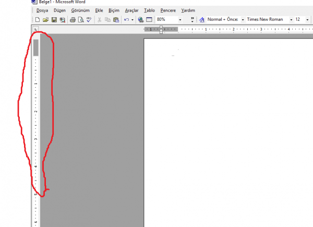313x227 pixels.
Task: Open the Yardım menu
Action: coord(188,10)
